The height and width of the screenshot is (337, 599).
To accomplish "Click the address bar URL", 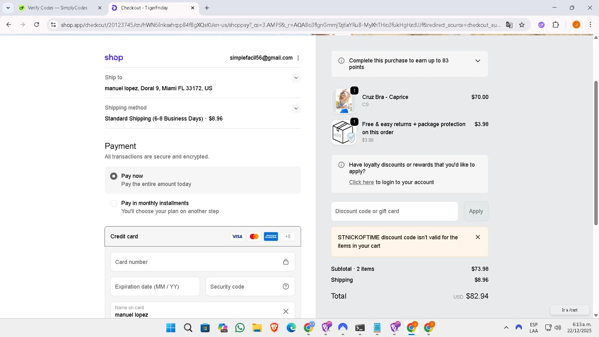I will tap(281, 25).
